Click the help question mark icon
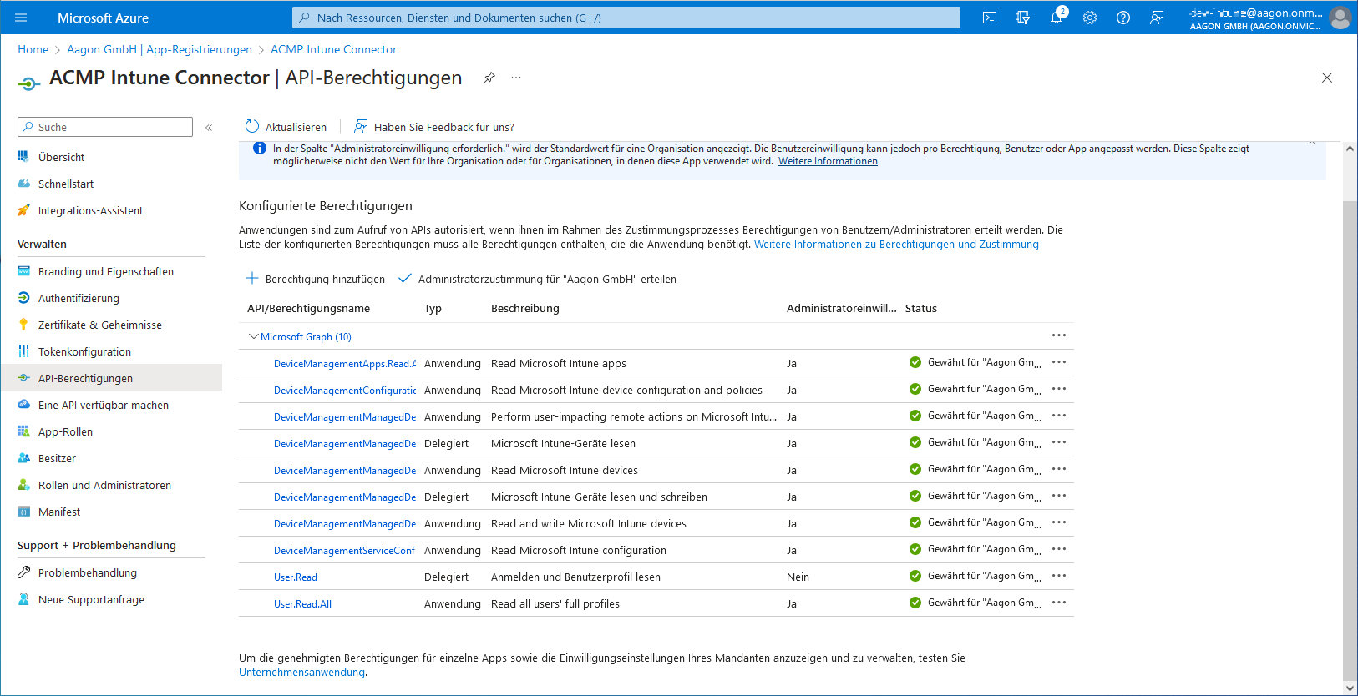The height and width of the screenshot is (696, 1358). pos(1123,18)
